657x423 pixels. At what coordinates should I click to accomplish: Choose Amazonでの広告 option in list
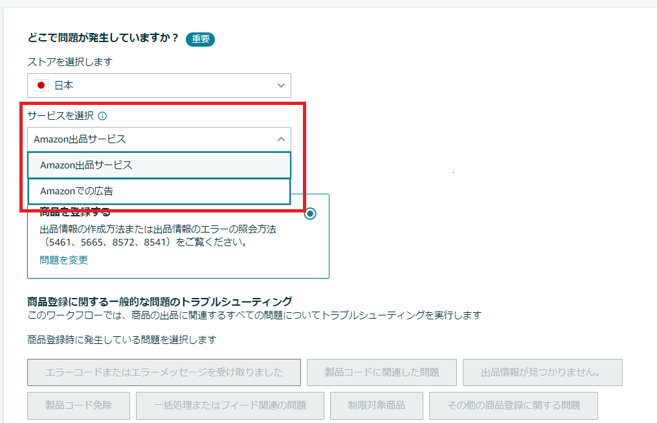(159, 191)
